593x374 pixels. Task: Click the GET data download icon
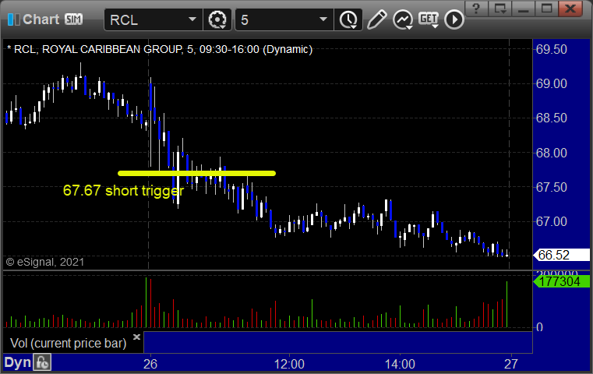coord(429,19)
